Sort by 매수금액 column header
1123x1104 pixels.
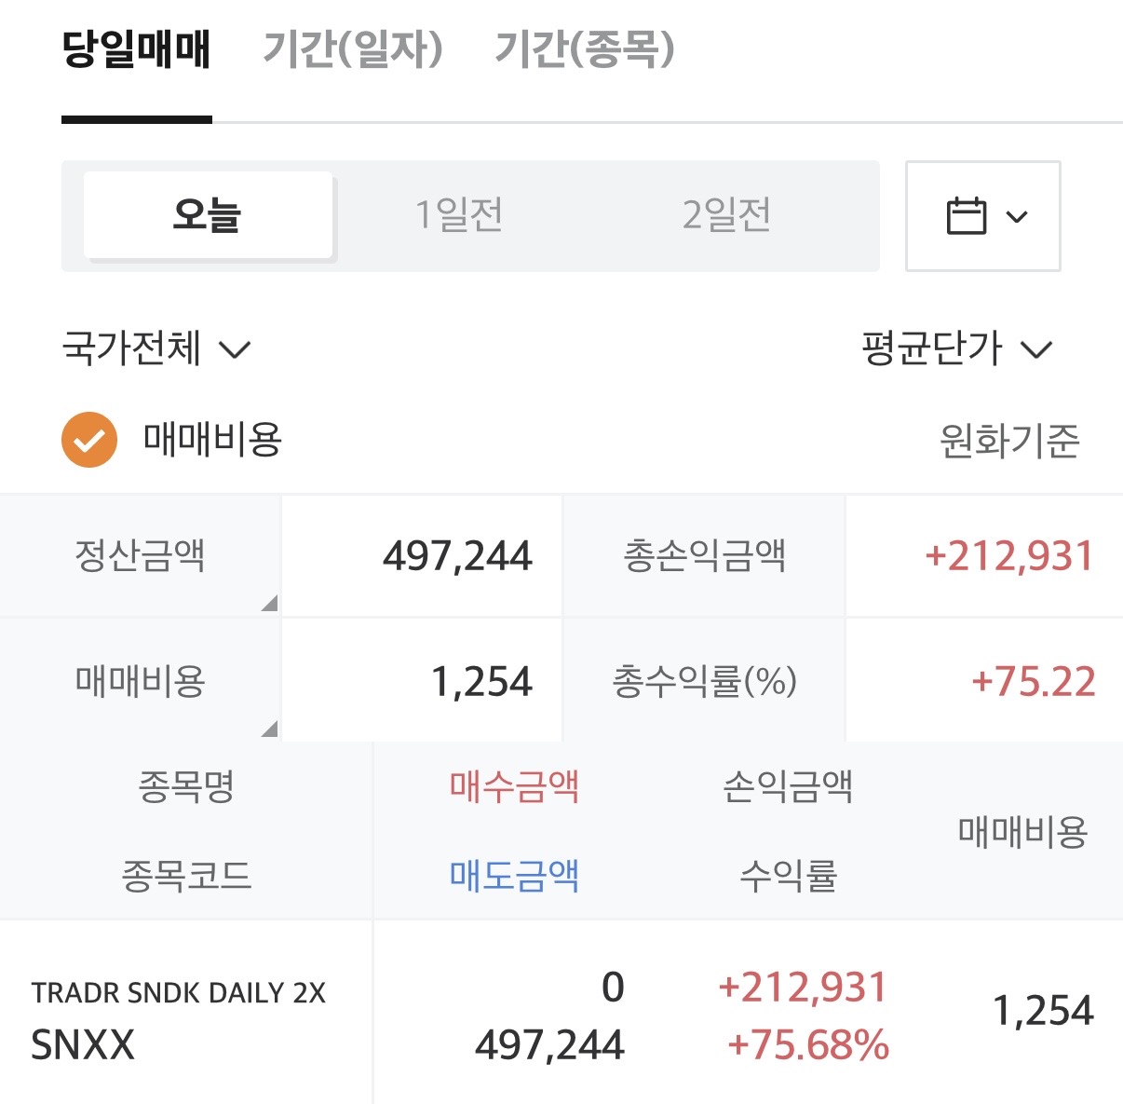coord(514,787)
